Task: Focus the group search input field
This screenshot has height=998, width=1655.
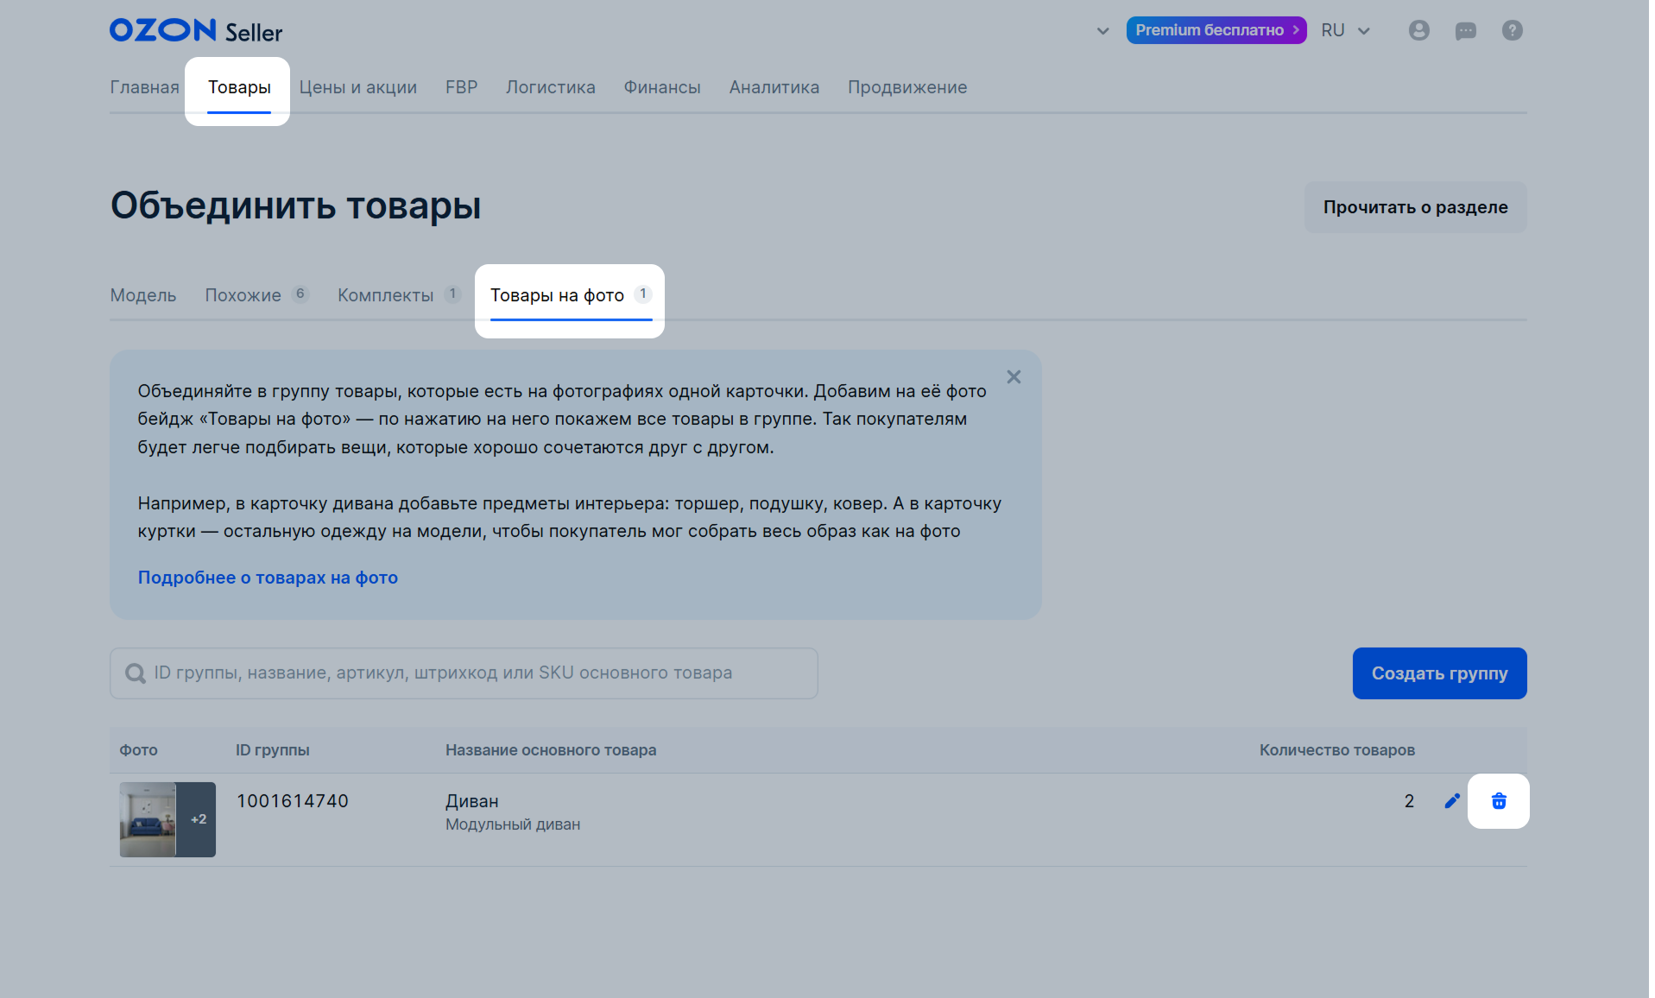Action: 464,673
